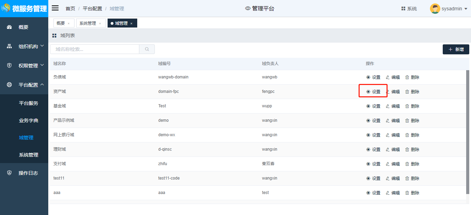The height and width of the screenshot is (215, 471).
Task: Click the sysadmin user avatar
Action: (435, 9)
